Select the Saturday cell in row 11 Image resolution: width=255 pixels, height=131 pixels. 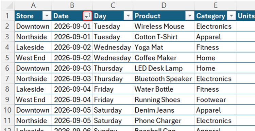click(113, 120)
